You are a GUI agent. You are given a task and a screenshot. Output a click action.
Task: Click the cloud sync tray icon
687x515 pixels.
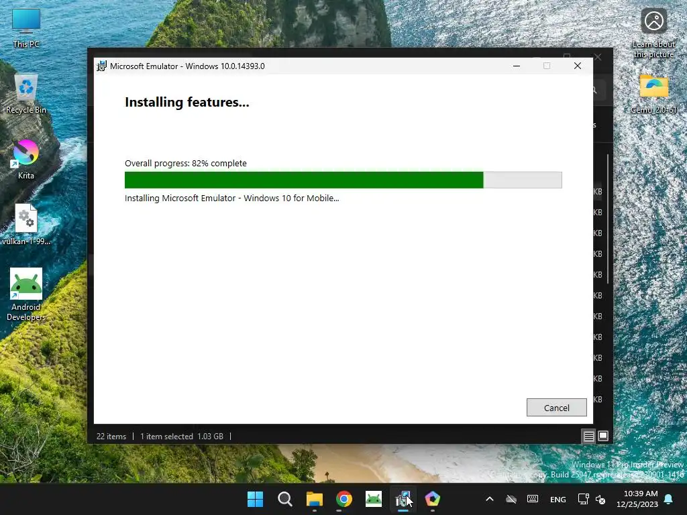click(511, 499)
